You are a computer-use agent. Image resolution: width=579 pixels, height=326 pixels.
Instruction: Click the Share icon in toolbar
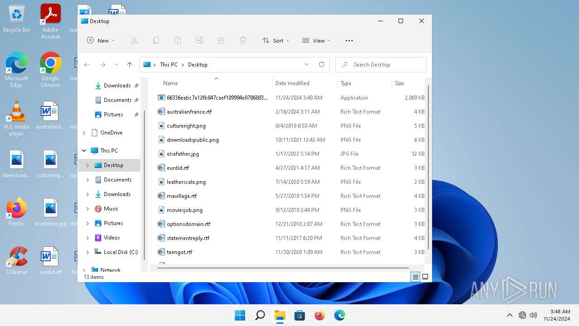221,40
